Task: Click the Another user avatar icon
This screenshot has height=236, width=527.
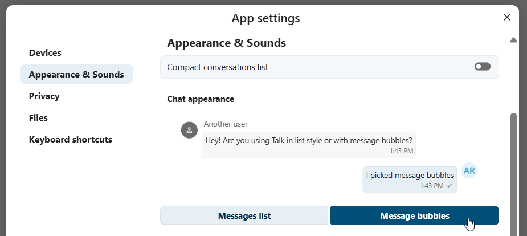Action: (x=189, y=130)
